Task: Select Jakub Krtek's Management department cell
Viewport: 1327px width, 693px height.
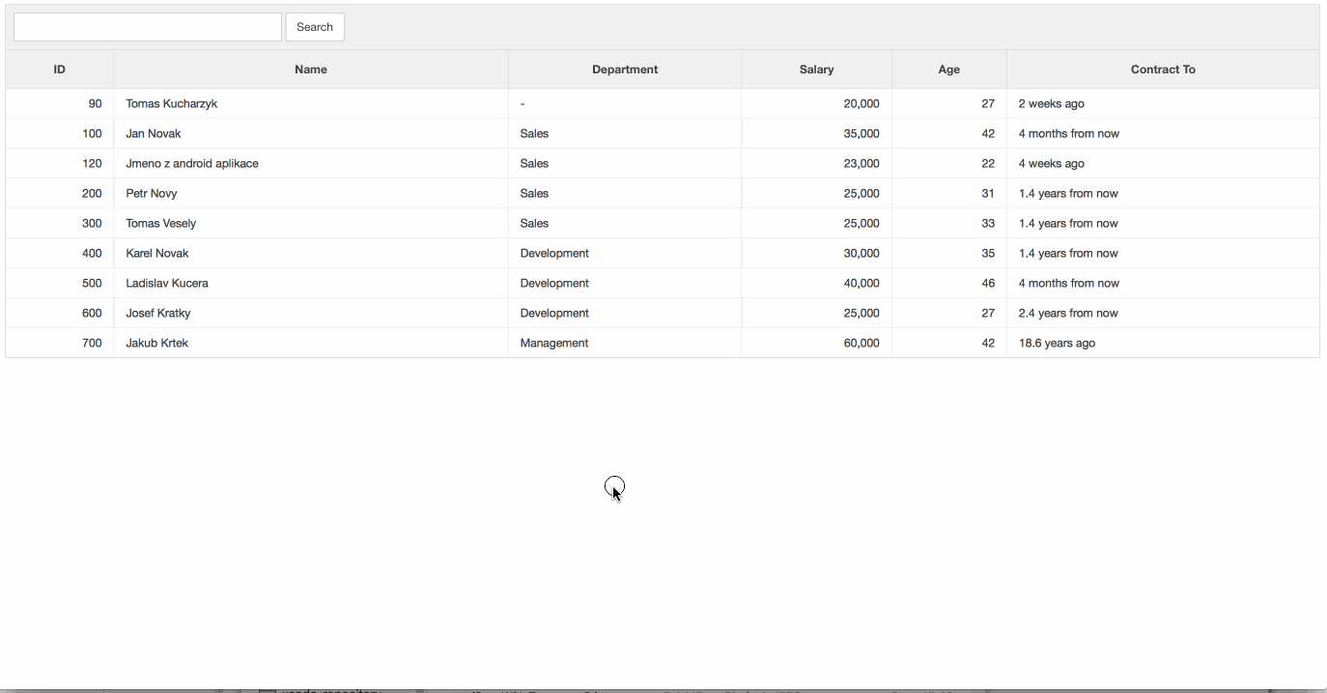Action: tap(554, 343)
